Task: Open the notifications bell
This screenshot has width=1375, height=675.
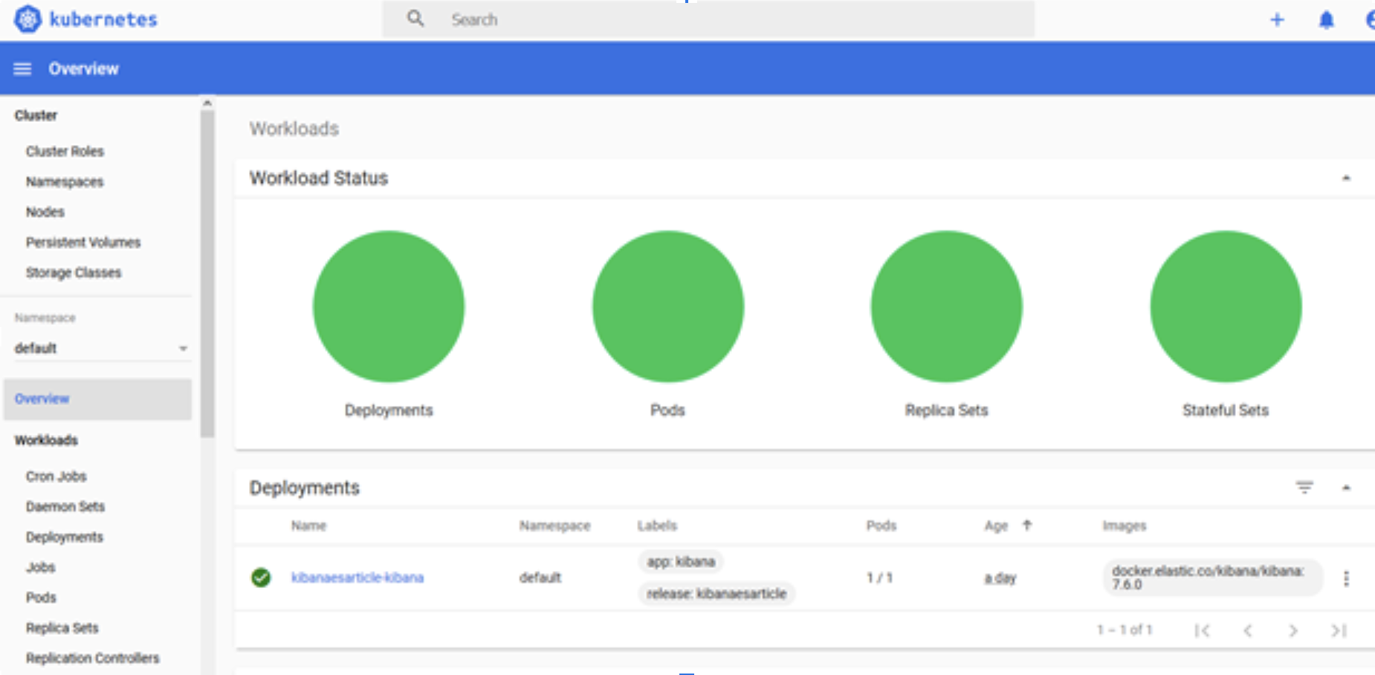Action: pyautogui.click(x=1325, y=19)
